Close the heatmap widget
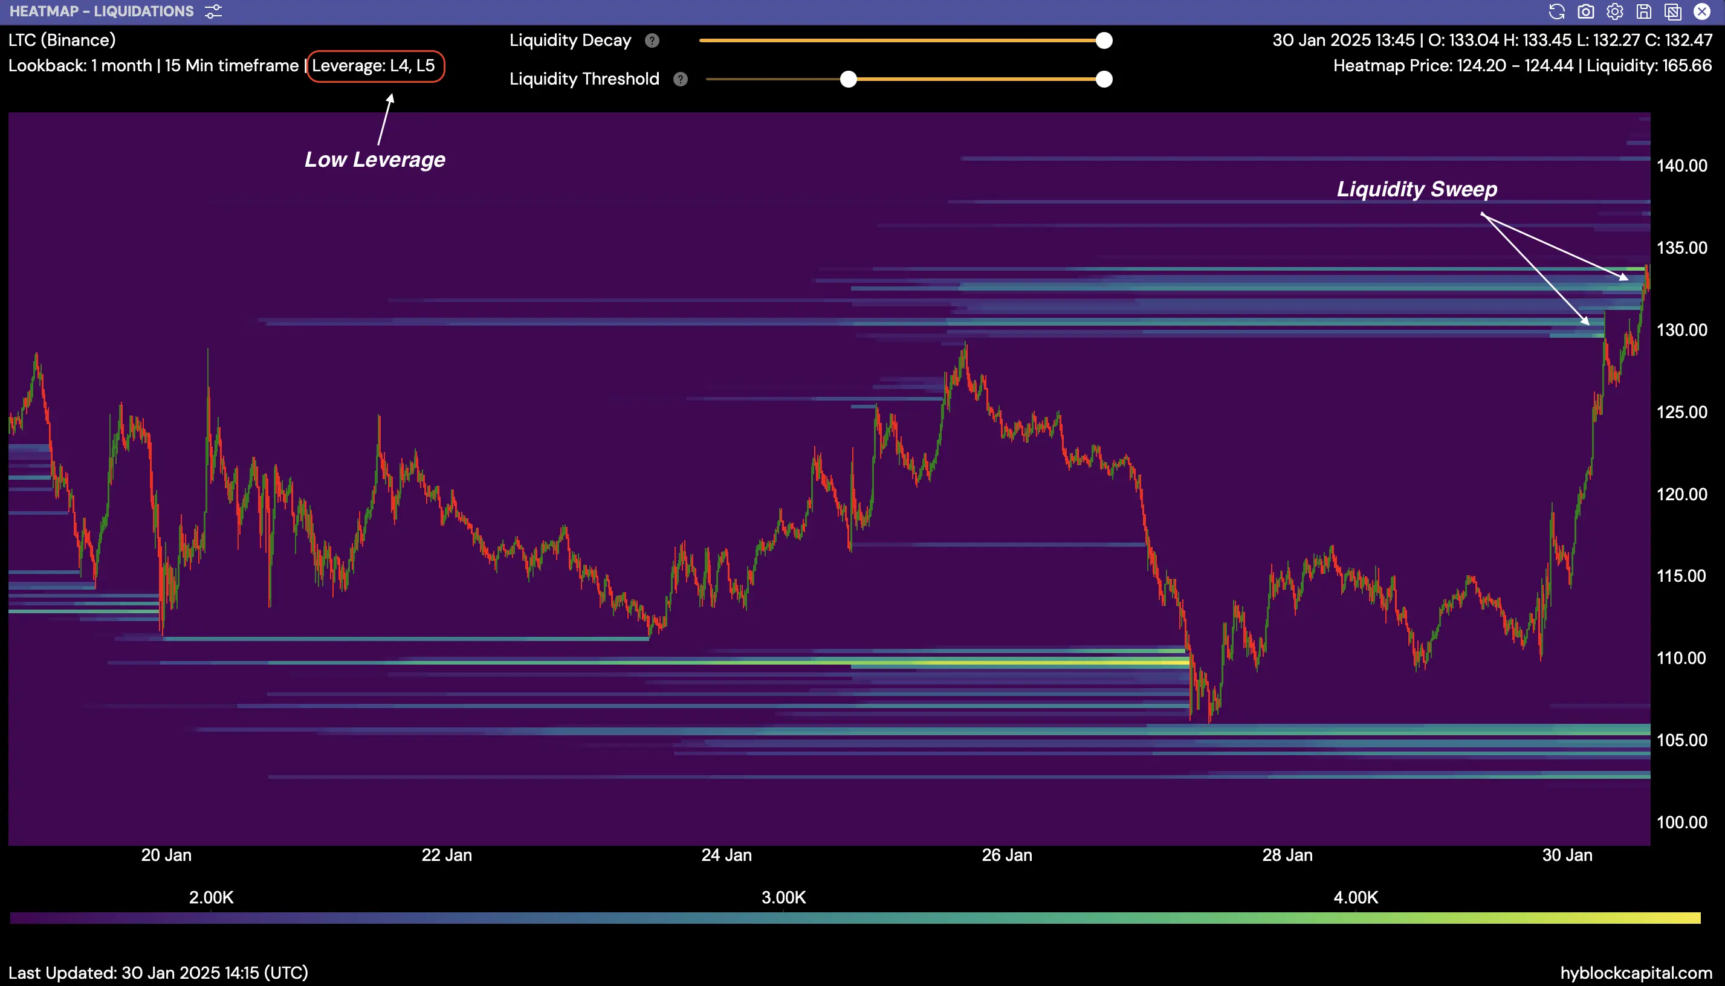Screen dimensions: 1725x986 (1702, 11)
